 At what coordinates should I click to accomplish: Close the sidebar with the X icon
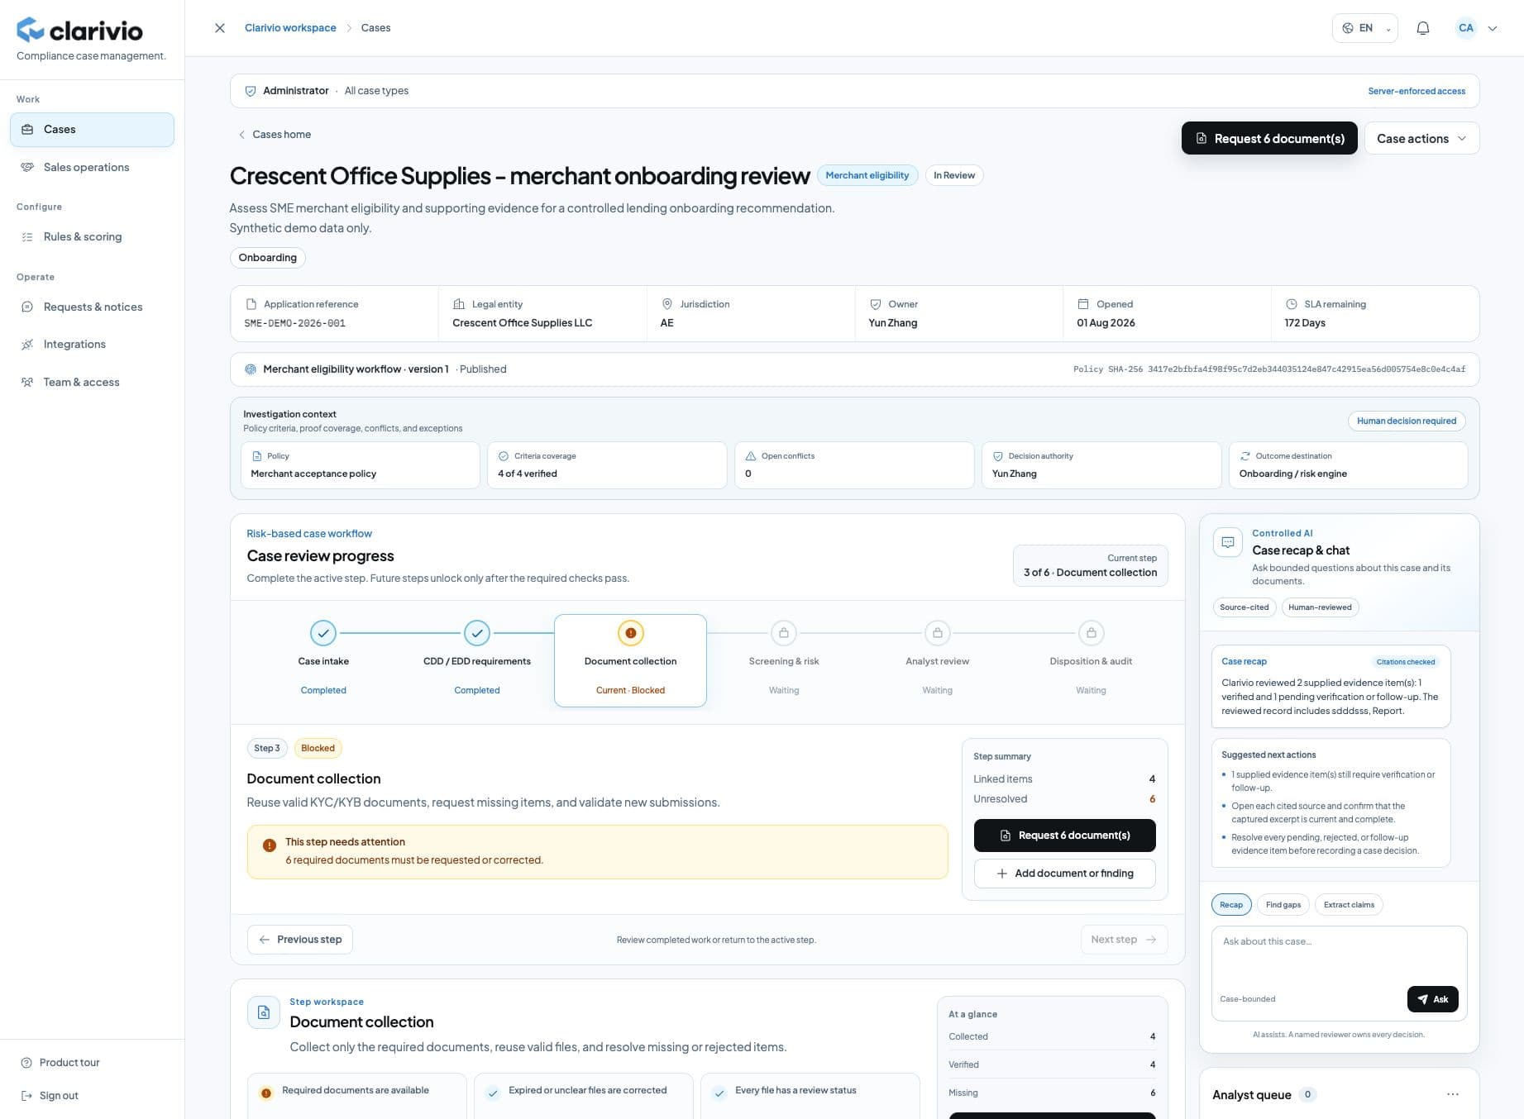coord(220,28)
